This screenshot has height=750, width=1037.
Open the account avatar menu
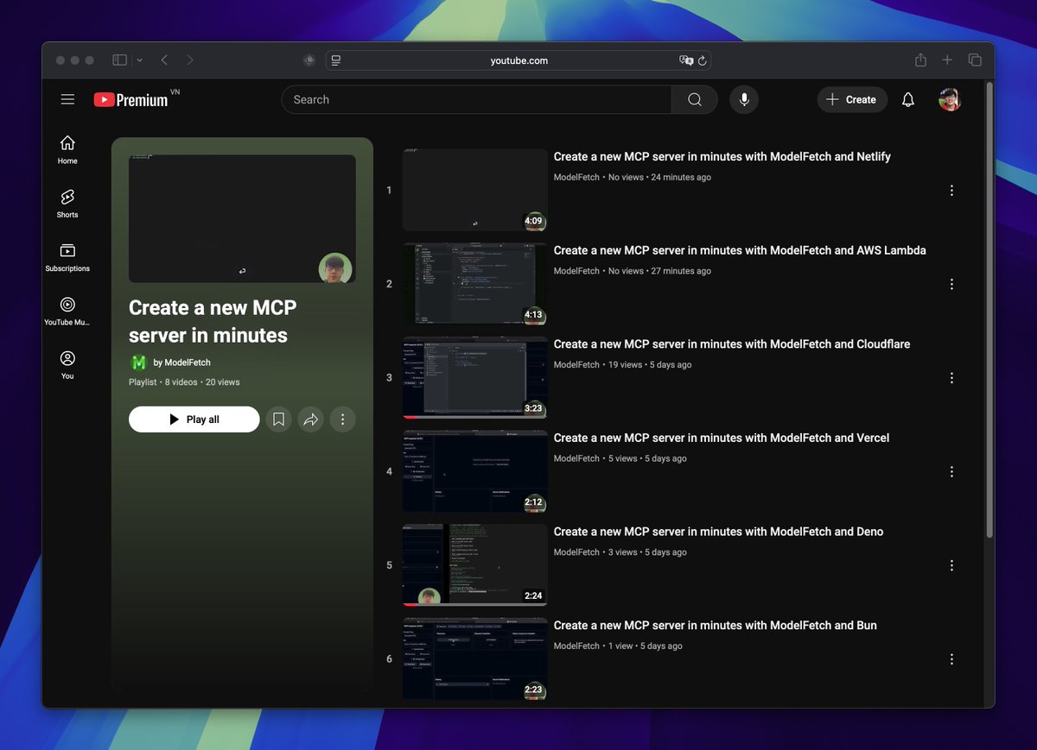tap(950, 99)
